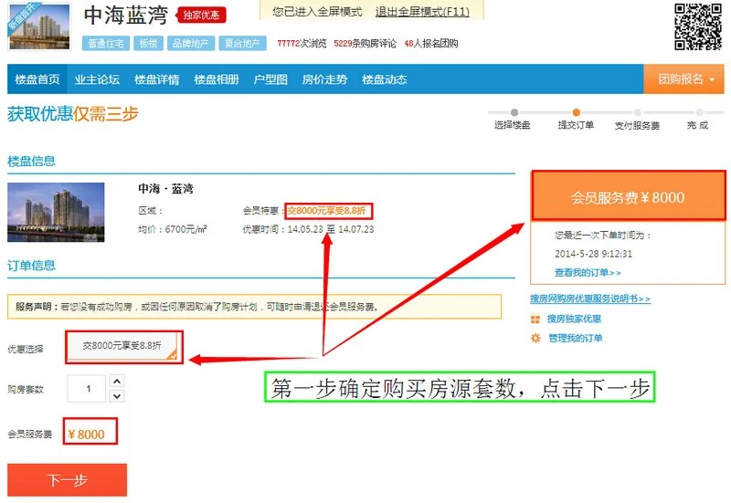The image size is (731, 503).
Task: Click the 会员服务费 ¥8000 orange banner
Action: tap(628, 197)
